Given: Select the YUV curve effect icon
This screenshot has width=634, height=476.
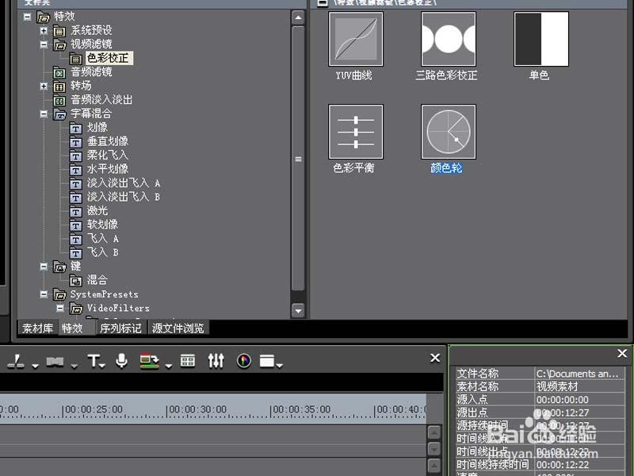Looking at the screenshot, I should click(x=354, y=41).
